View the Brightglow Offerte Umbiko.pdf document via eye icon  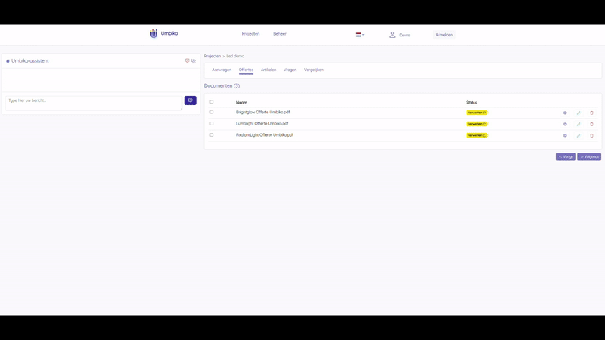(565, 113)
